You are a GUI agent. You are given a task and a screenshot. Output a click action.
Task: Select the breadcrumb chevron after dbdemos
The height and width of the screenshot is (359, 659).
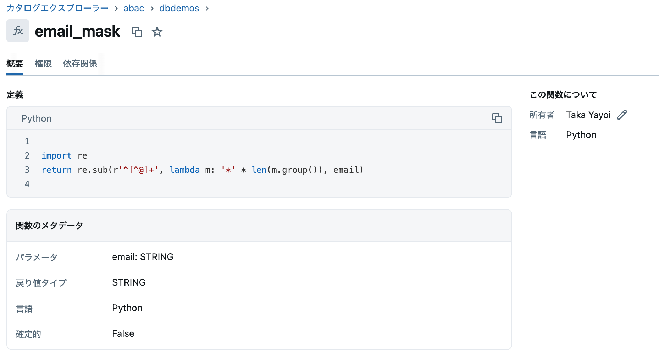point(207,8)
